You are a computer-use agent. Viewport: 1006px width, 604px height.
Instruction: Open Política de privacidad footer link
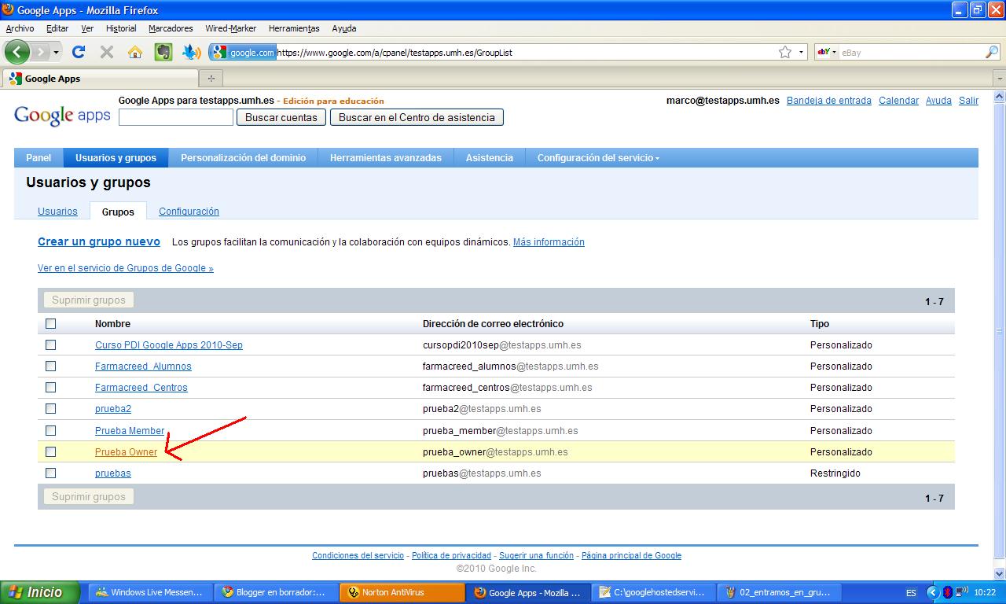(x=451, y=555)
